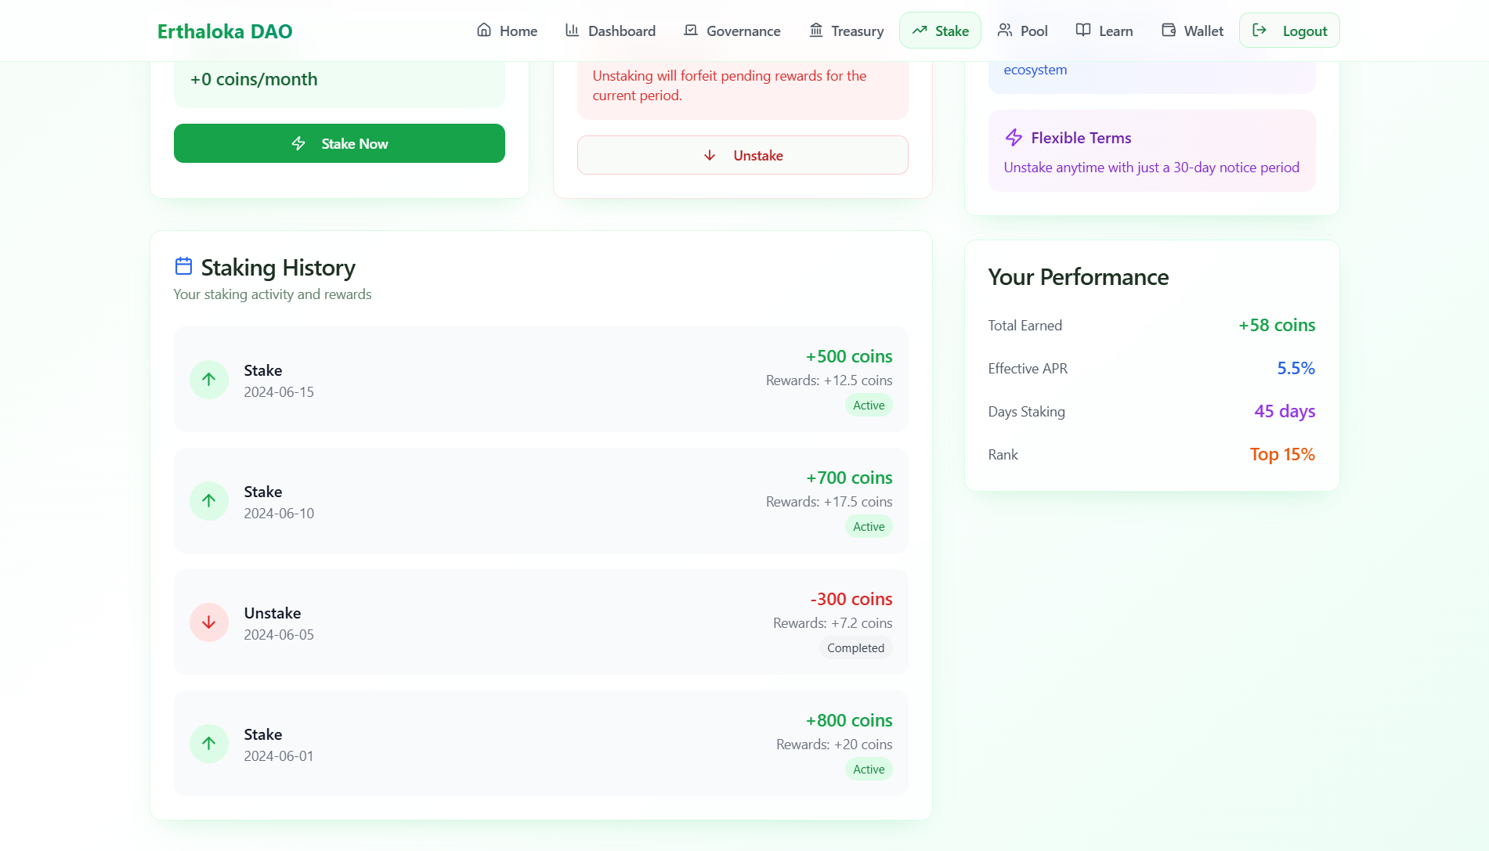Click the lightning icon inside Stake Now

click(x=298, y=143)
